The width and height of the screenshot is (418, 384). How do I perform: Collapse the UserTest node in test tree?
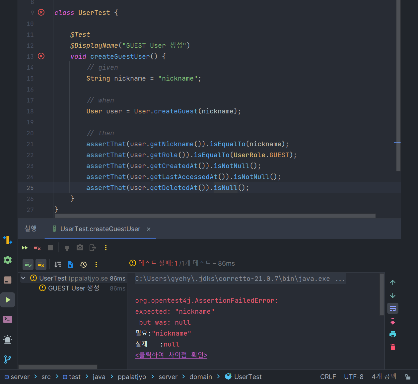click(x=23, y=278)
